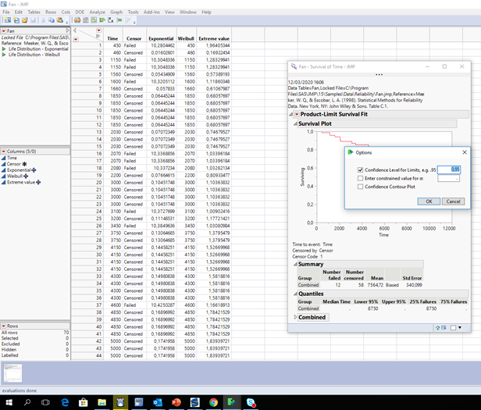
Task: Toggle Confidence Level for Limits checkbox
Action: pos(361,169)
